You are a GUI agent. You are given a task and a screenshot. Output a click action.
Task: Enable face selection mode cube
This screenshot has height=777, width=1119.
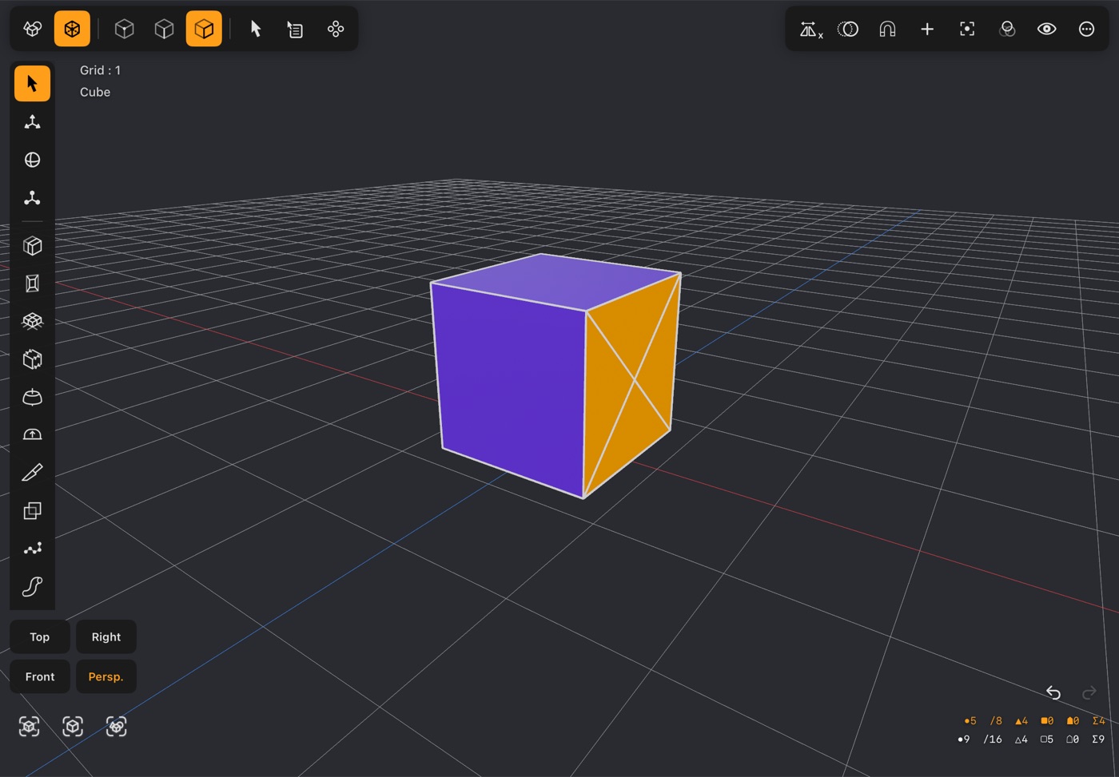[x=204, y=29]
